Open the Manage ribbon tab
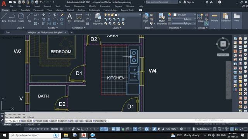The height and width of the screenshot is (139, 248). tap(59, 10)
